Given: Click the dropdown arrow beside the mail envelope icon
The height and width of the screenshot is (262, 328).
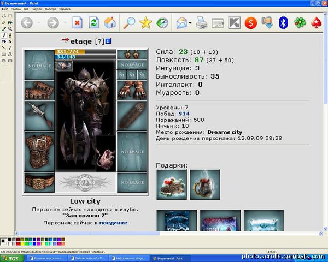Looking at the screenshot, I should click(190, 23).
